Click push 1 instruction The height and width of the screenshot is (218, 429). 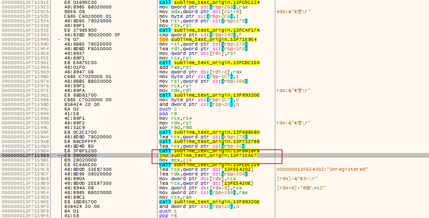click(x=168, y=211)
